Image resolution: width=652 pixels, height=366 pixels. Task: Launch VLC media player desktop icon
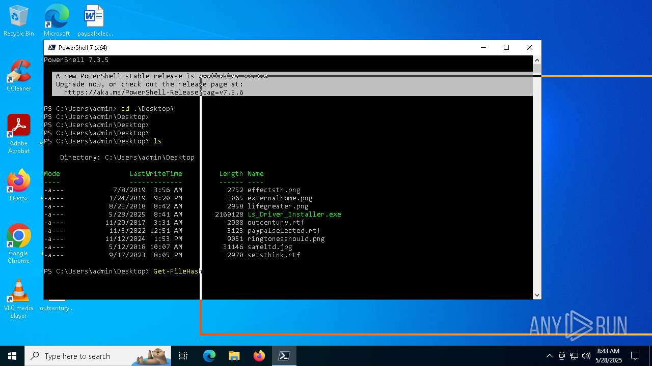click(19, 299)
